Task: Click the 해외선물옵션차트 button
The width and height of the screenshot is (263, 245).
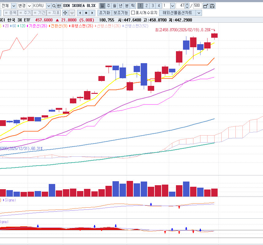Action: pyautogui.click(x=177, y=13)
